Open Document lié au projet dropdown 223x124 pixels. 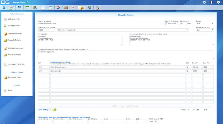coord(123,30)
